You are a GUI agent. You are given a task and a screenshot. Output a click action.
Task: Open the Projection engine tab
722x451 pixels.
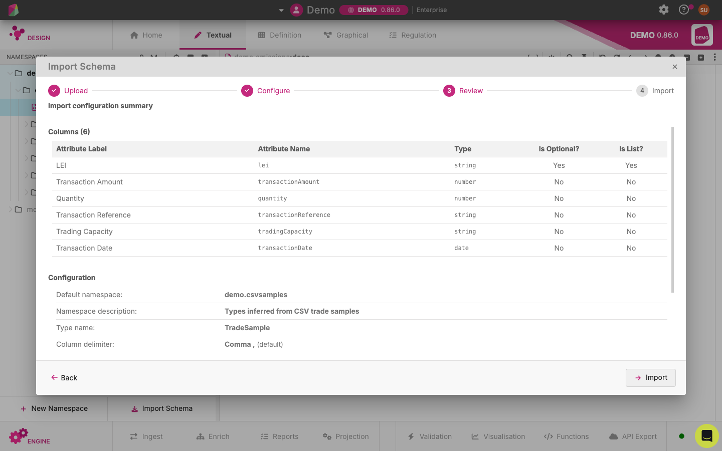click(345, 436)
